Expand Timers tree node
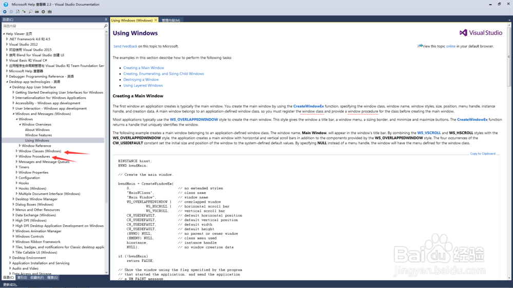The image size is (513, 288). 17,167
